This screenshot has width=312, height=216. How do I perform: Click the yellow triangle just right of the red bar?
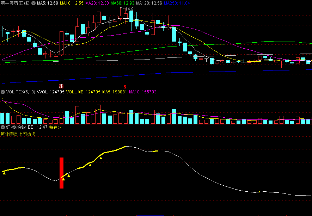(x=69, y=175)
